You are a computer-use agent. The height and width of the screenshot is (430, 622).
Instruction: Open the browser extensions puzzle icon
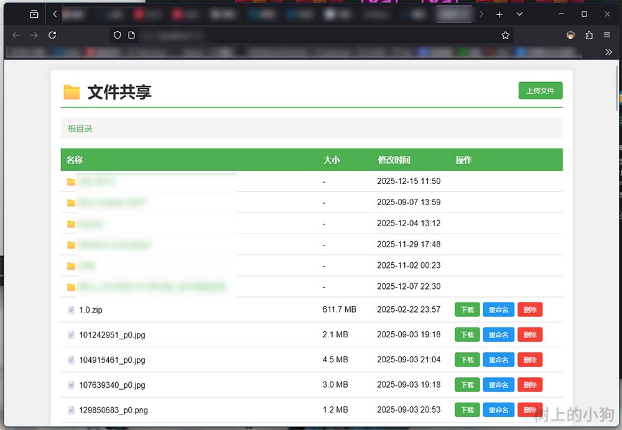[589, 35]
